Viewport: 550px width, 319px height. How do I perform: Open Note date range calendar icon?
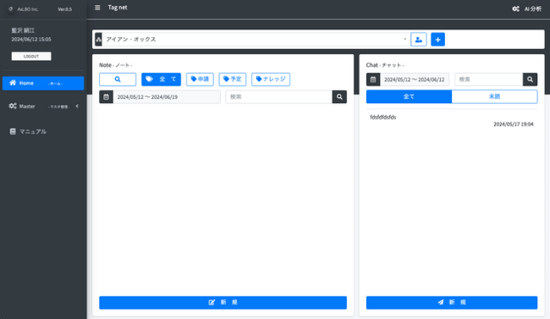coord(106,97)
